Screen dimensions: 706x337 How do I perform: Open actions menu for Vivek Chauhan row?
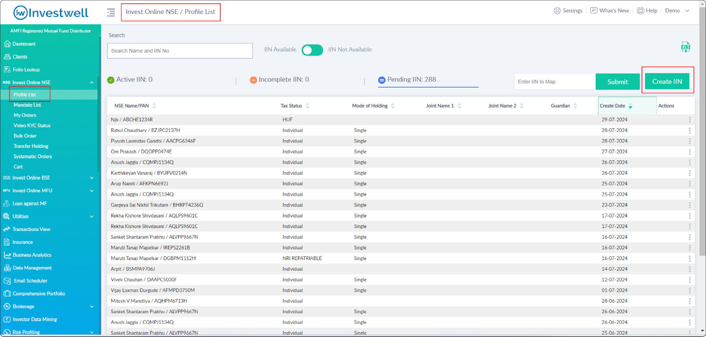(x=690, y=280)
